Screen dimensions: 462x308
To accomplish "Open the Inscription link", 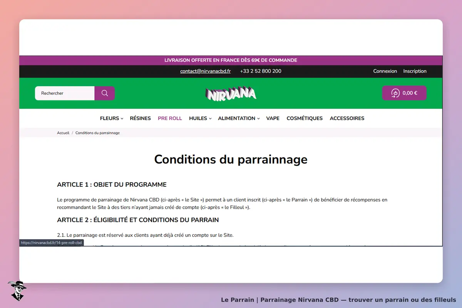I will tap(415, 71).
